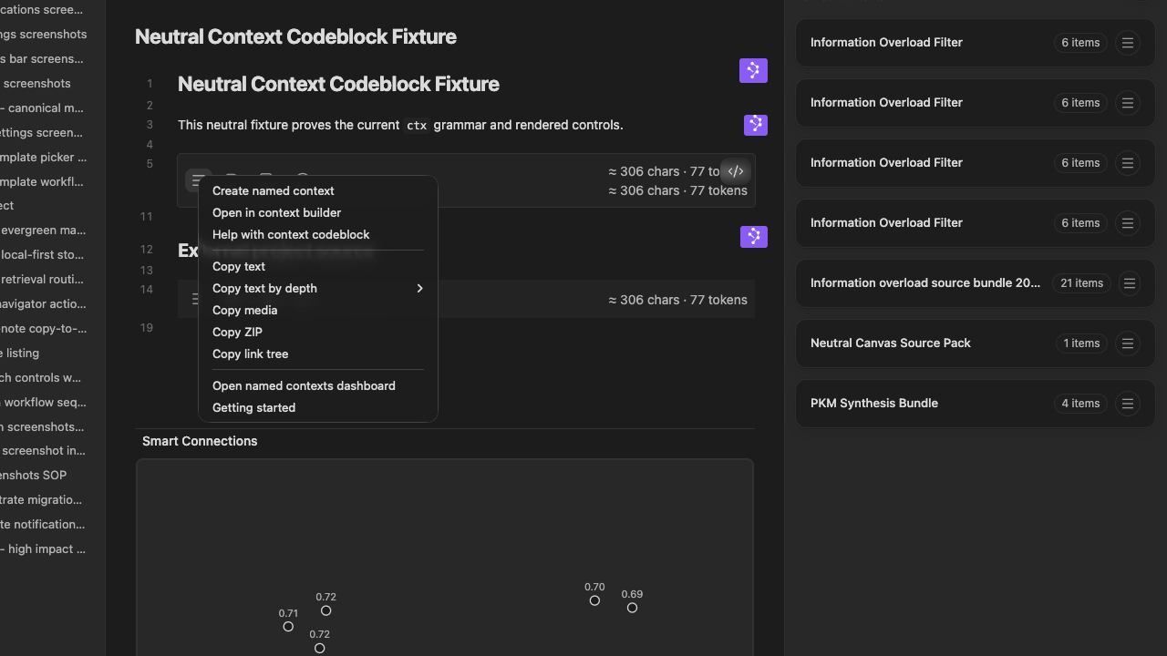Viewport: 1167px width, 656px height.
Task: Click the 1 items badge
Action: click(x=1080, y=343)
